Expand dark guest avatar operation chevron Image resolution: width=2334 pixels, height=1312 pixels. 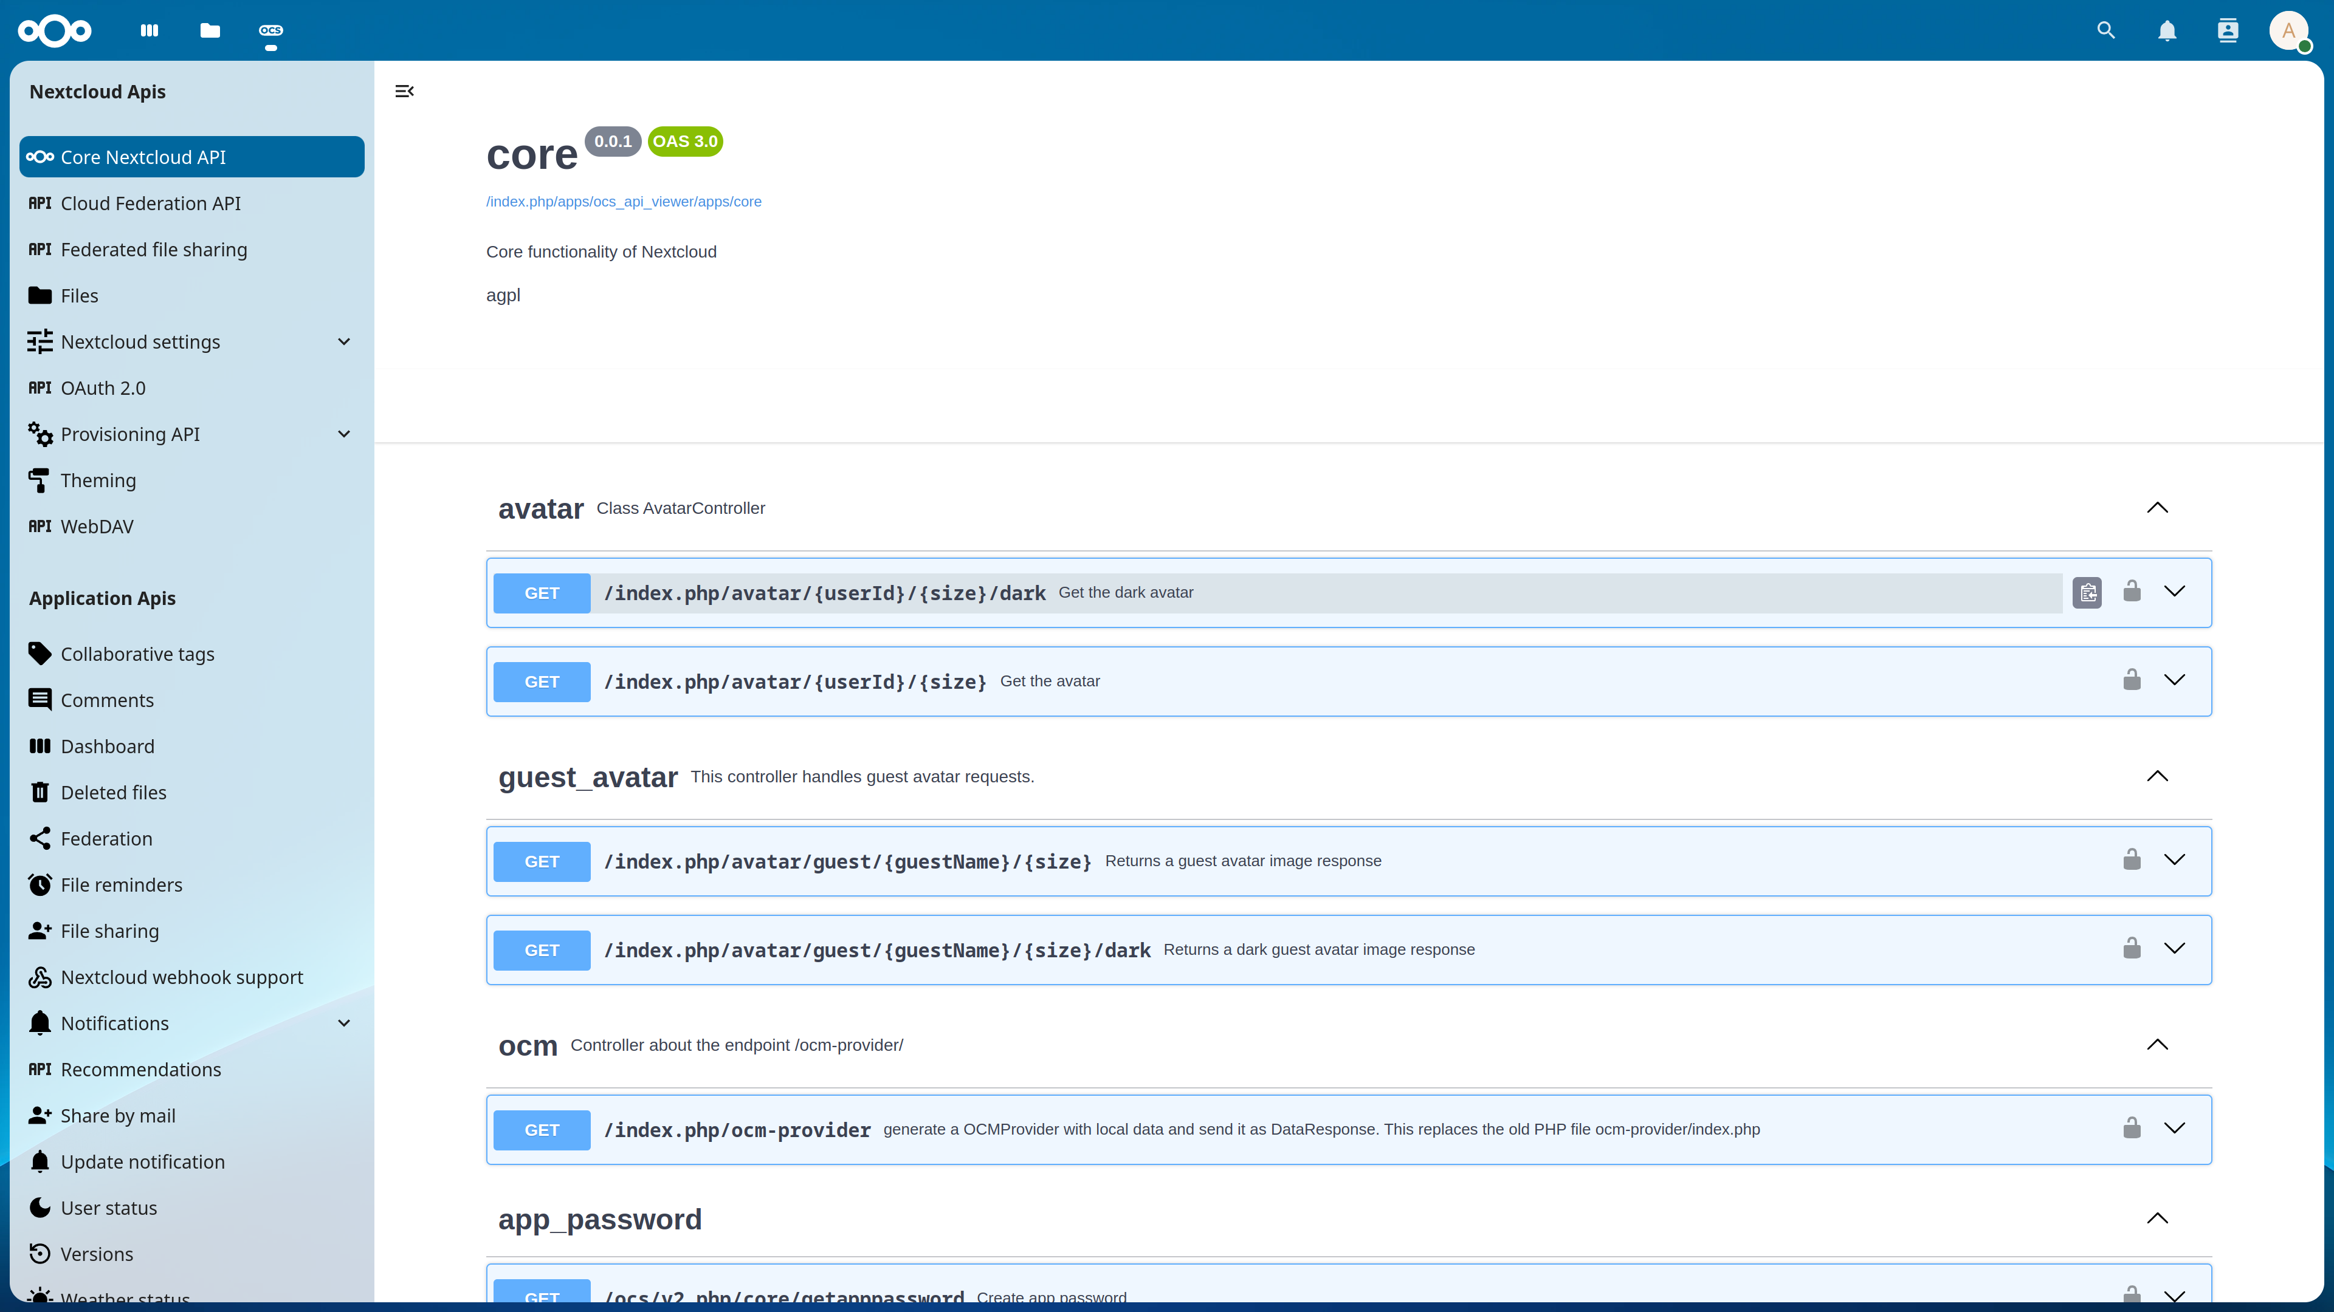pyautogui.click(x=2175, y=948)
